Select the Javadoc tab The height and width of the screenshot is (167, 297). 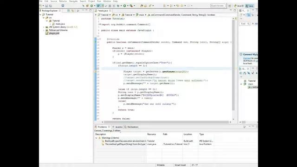117,127
